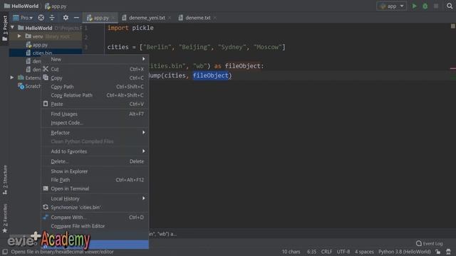Click the Collapse All icon in Project panel

[x=52, y=18]
